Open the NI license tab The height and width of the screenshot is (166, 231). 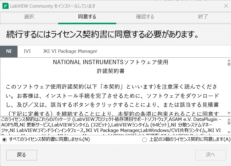pos(9,51)
